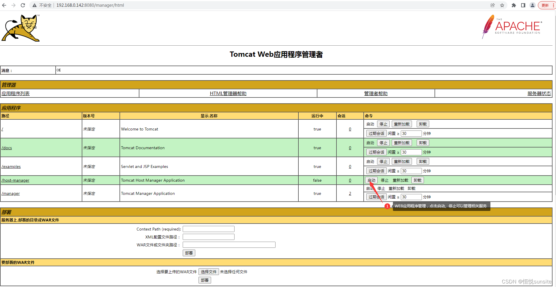
Task: Edit idle minutes field for /examples
Action: click(411, 171)
